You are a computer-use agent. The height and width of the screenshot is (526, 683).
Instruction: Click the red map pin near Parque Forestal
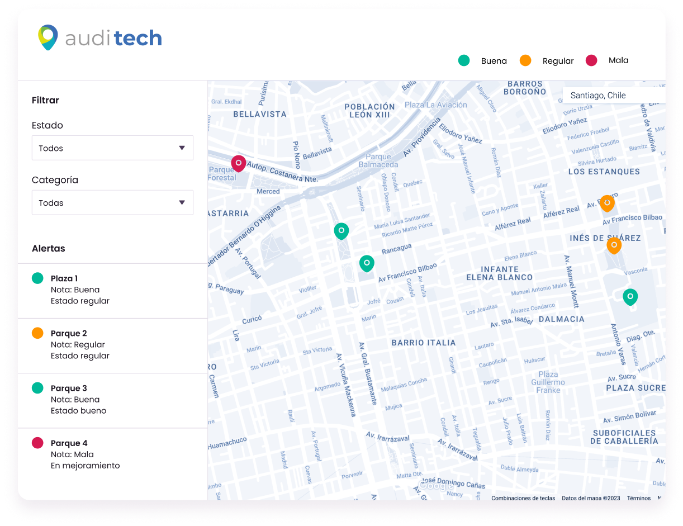click(239, 163)
